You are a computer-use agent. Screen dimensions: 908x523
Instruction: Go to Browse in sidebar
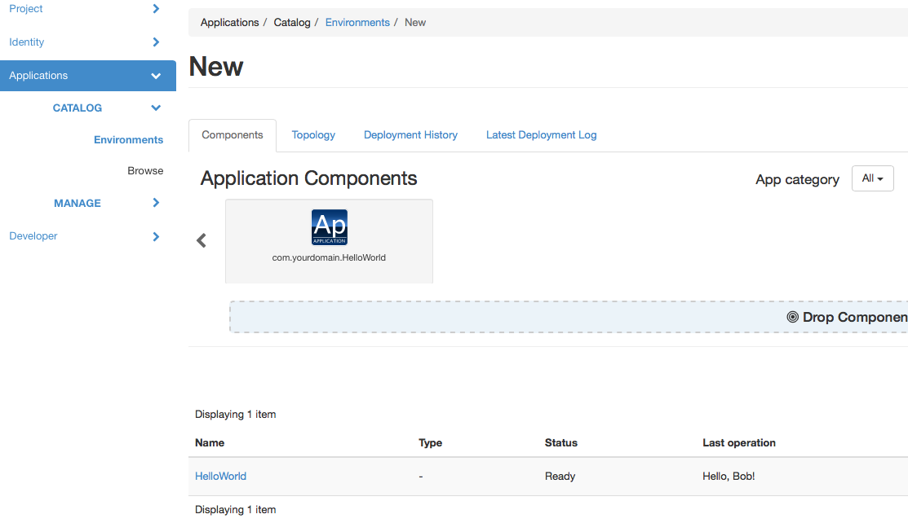point(145,171)
